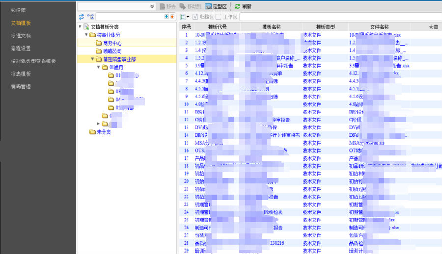
Task: Open the 未分类 folder in the tree
Action: (100, 132)
